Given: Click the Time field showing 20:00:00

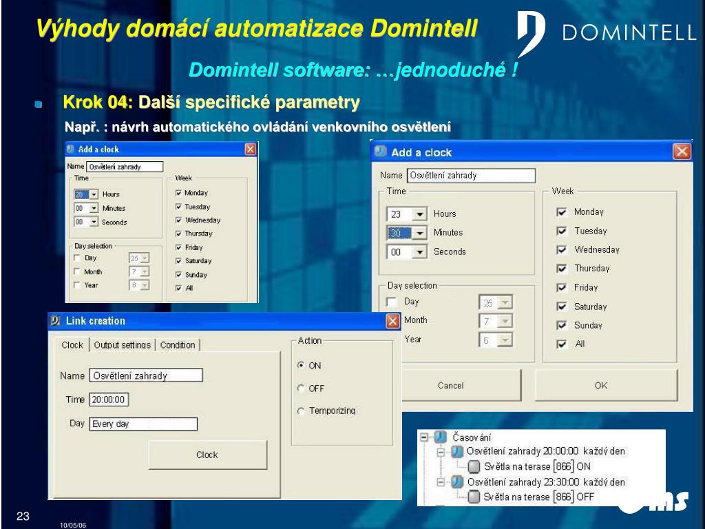Looking at the screenshot, I should (109, 400).
